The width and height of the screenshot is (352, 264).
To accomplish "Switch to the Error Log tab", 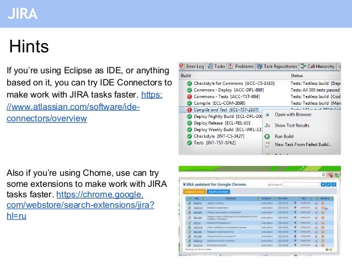I will coord(192,66).
